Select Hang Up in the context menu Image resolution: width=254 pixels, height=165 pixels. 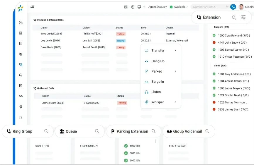(x=160, y=61)
